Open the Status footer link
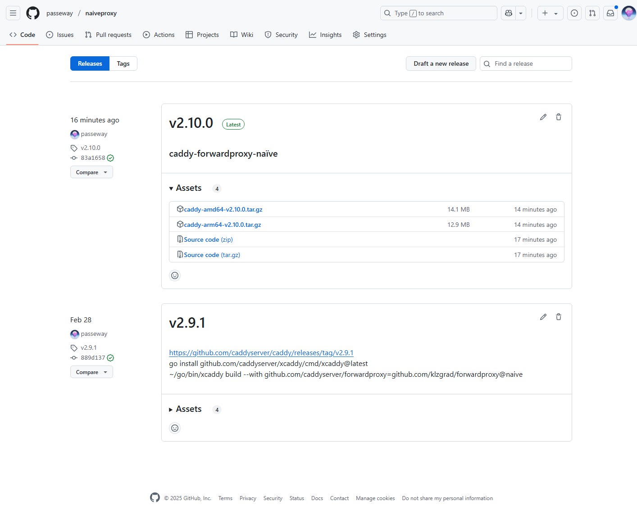Viewport: 637px width, 519px height. point(297,498)
